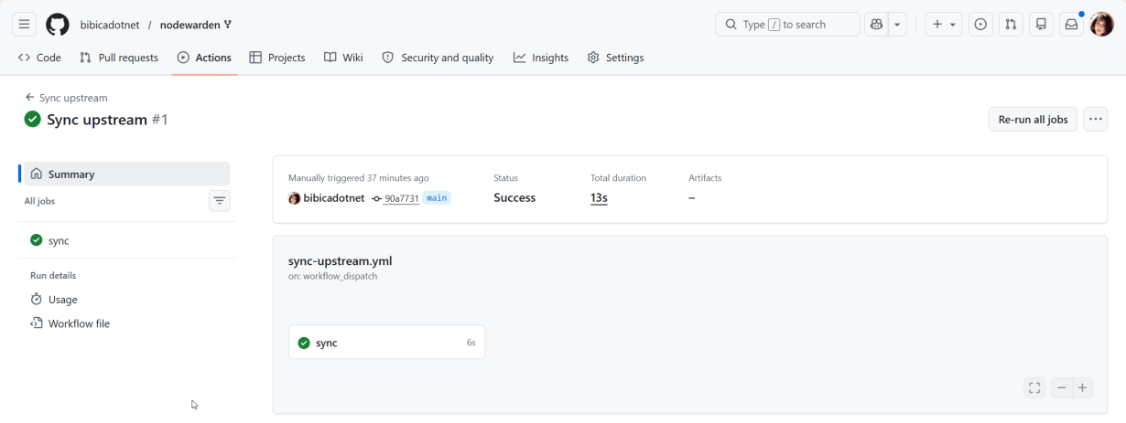Viewport: 1126px width, 423px height.
Task: Expand the Copilot dropdown arrow
Action: pyautogui.click(x=897, y=25)
